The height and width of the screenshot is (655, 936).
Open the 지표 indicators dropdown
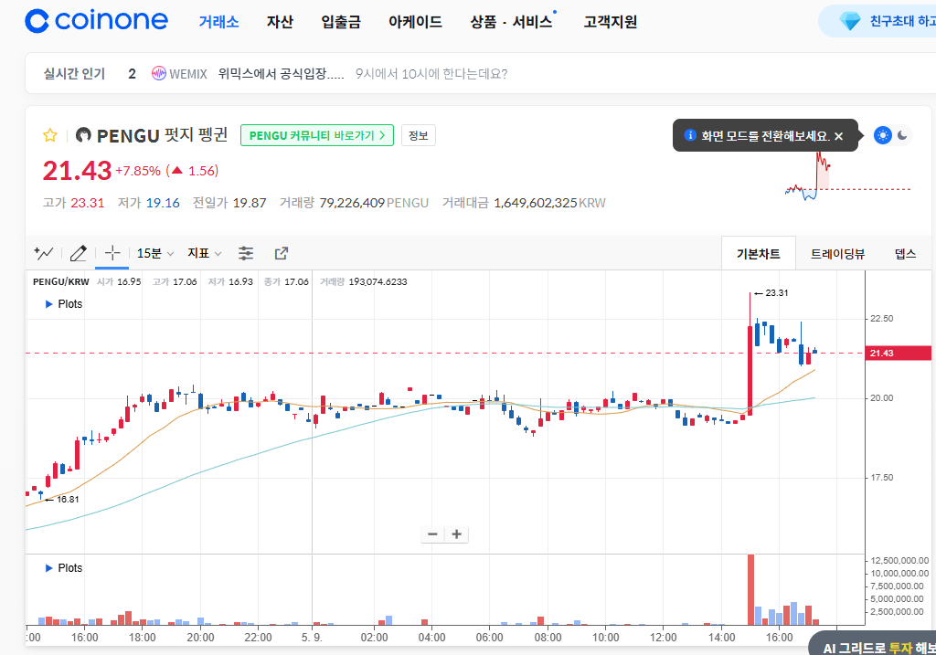point(204,254)
